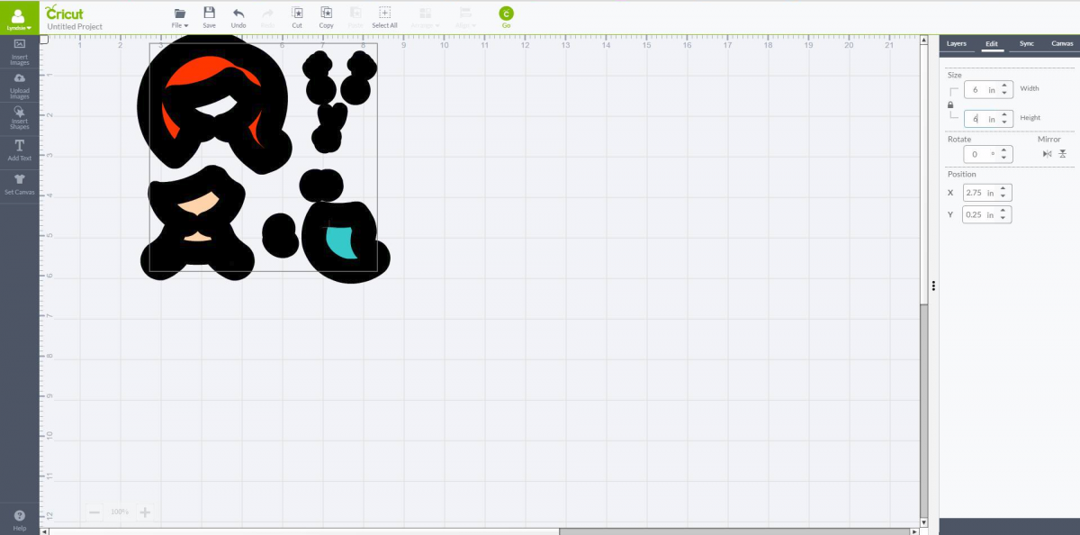This screenshot has width=1080, height=535.
Task: Switch to the Layers tab
Action: click(x=957, y=43)
